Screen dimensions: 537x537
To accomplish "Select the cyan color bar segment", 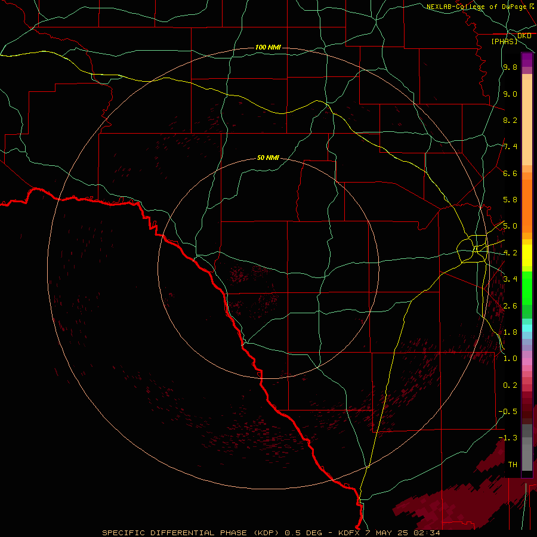I will pyautogui.click(x=527, y=328).
